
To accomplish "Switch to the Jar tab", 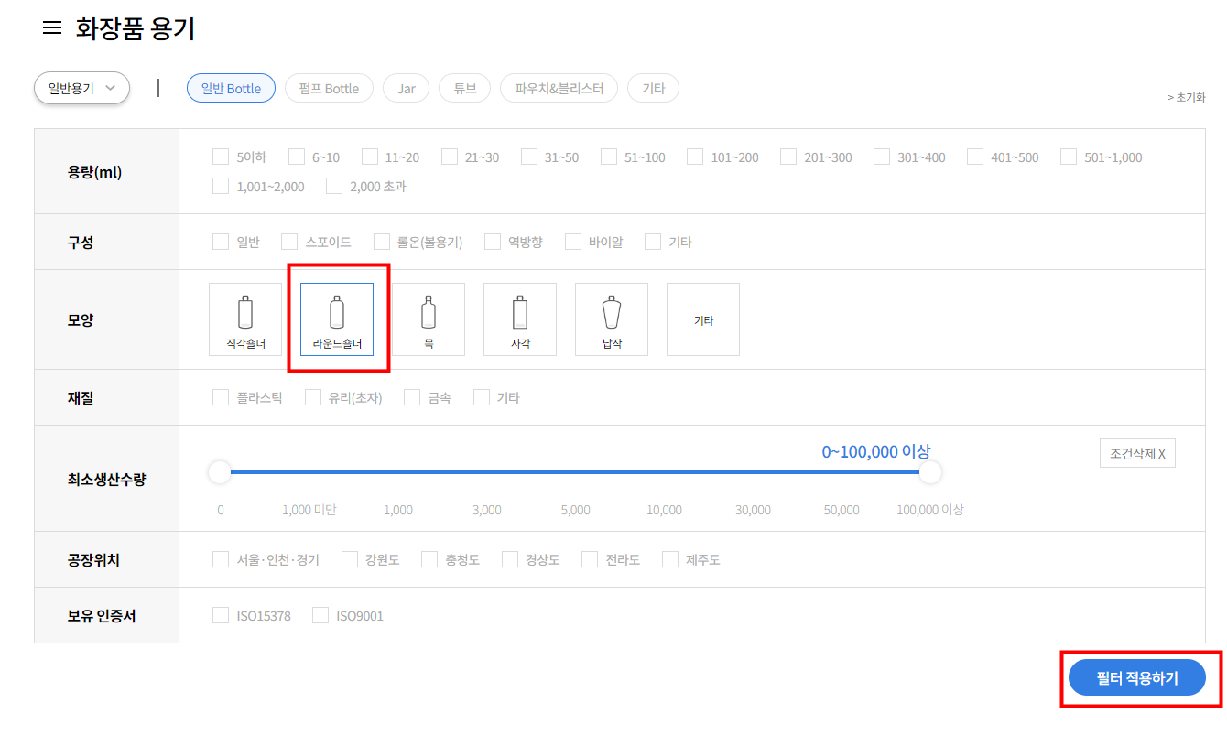I will 406,89.
